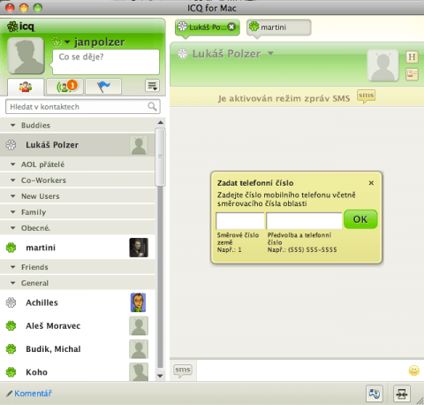Viewport: 424px width, 405px height.
Task: Open the contacts list tab
Action: [x=26, y=87]
